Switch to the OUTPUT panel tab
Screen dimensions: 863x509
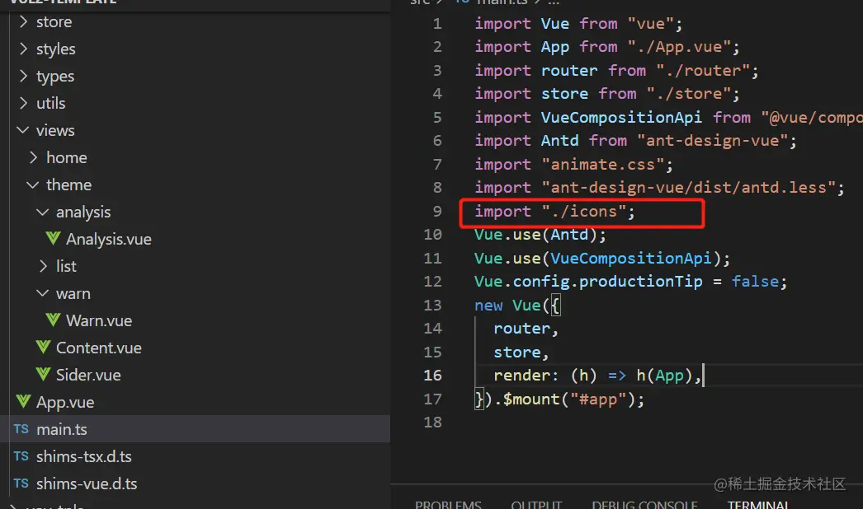pyautogui.click(x=536, y=504)
